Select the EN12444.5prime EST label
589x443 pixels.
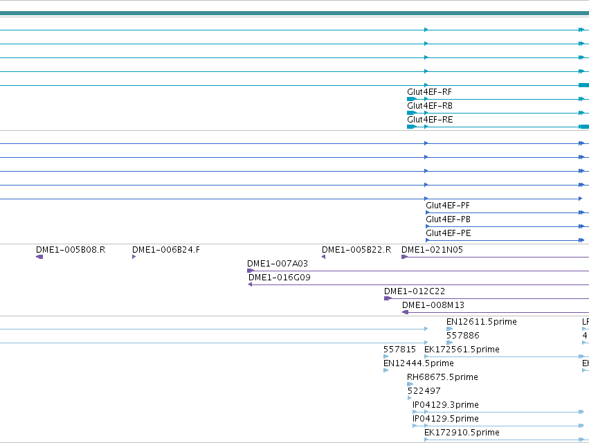tap(419, 363)
